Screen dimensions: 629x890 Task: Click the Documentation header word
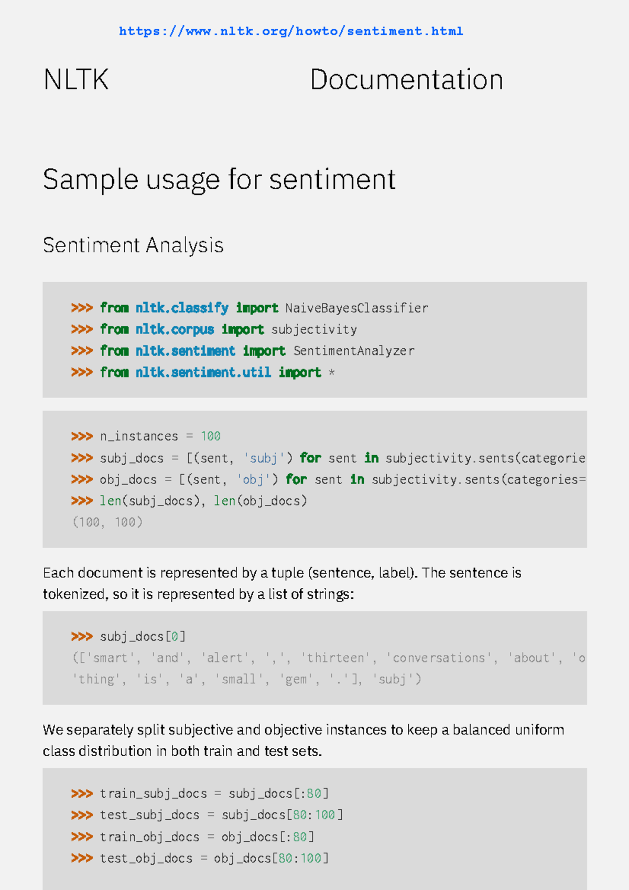click(406, 80)
